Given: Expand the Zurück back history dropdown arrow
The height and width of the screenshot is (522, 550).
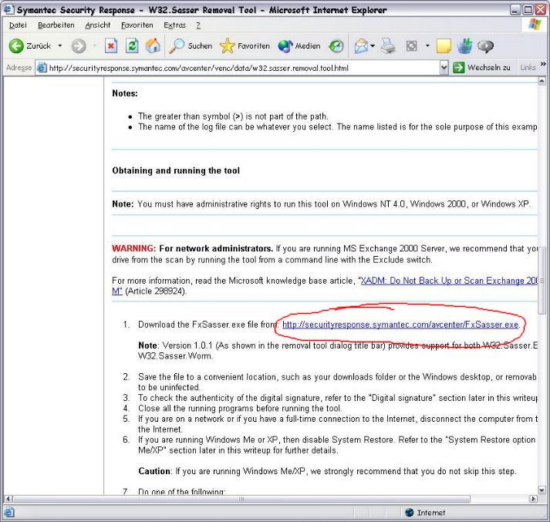Looking at the screenshot, I should (x=60, y=46).
